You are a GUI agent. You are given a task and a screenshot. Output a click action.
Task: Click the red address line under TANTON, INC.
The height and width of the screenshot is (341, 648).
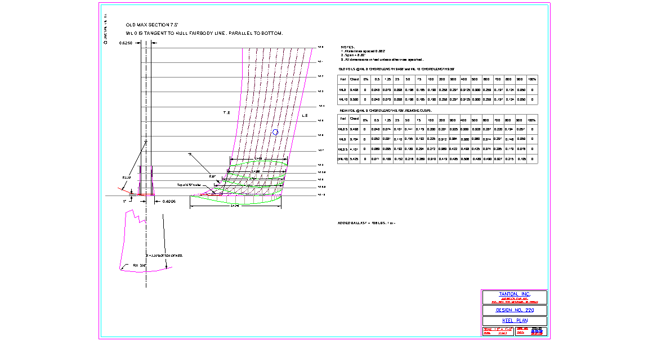point(515,302)
